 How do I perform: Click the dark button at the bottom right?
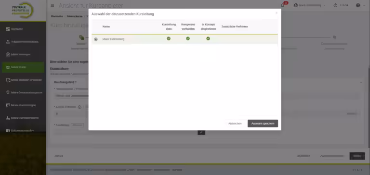point(357,156)
